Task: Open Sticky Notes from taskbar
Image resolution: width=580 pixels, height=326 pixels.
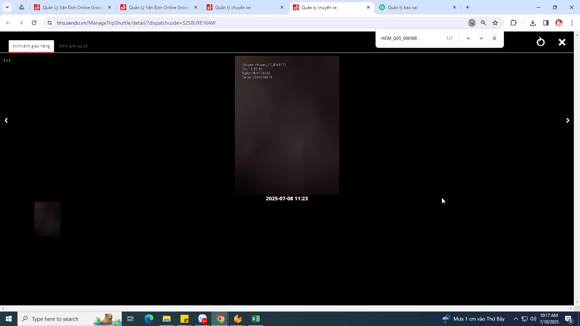Action: coord(185,319)
